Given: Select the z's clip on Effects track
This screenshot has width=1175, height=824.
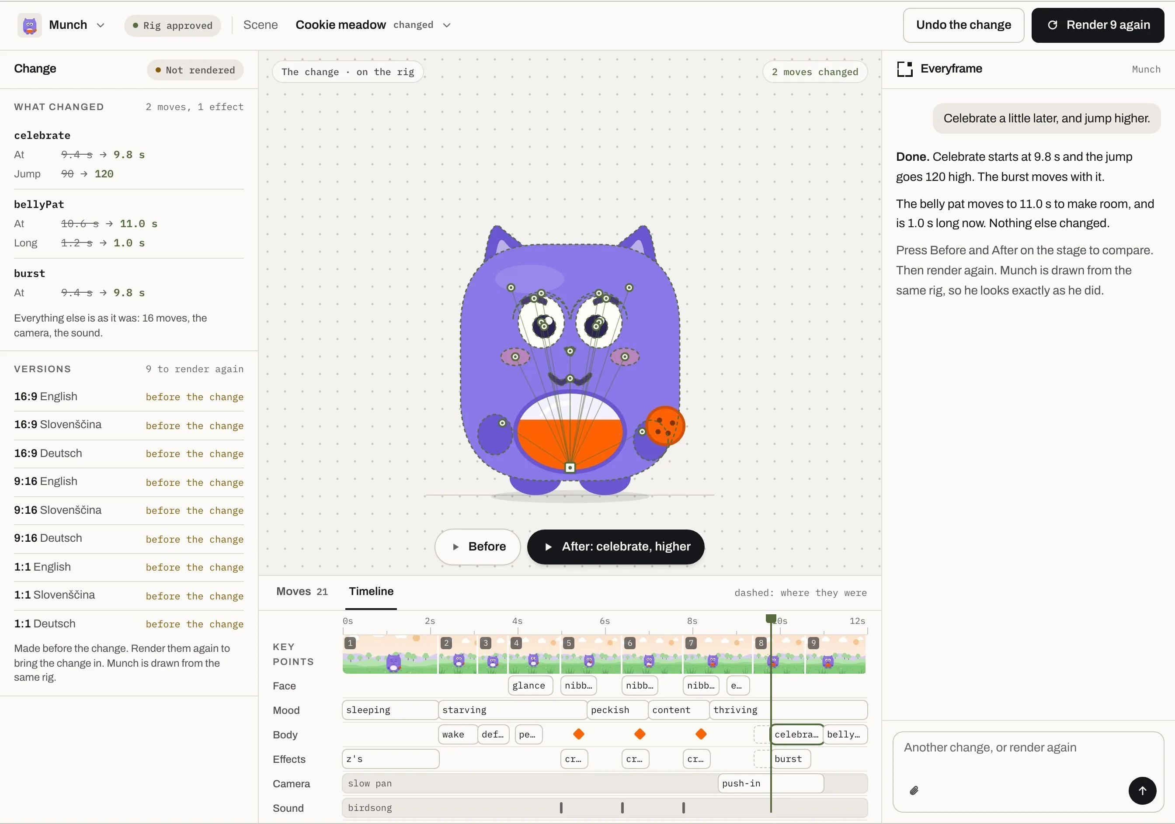Looking at the screenshot, I should click(x=390, y=759).
